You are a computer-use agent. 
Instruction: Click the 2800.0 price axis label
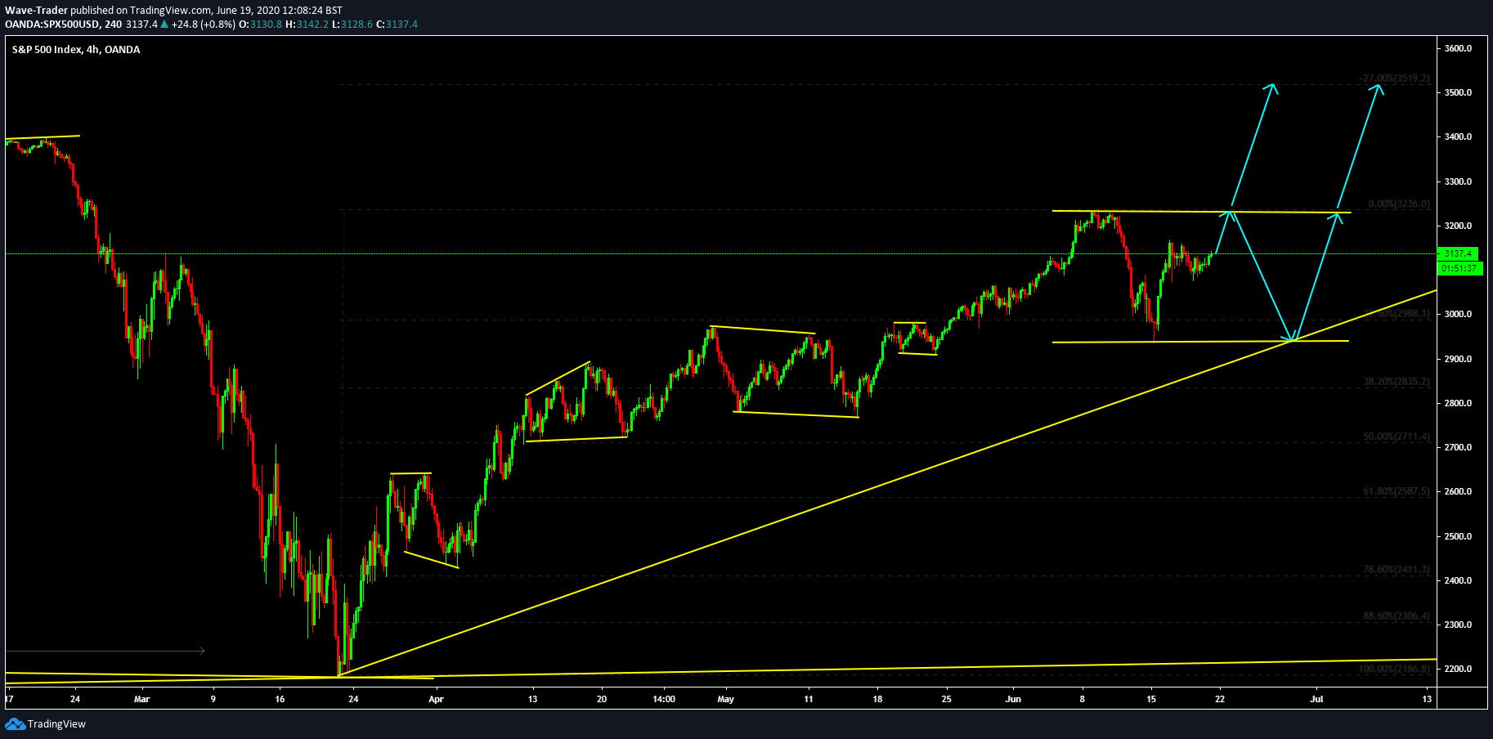1458,403
